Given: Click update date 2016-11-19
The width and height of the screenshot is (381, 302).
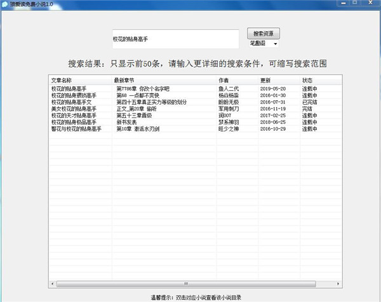Looking at the screenshot, I should coord(273,108).
